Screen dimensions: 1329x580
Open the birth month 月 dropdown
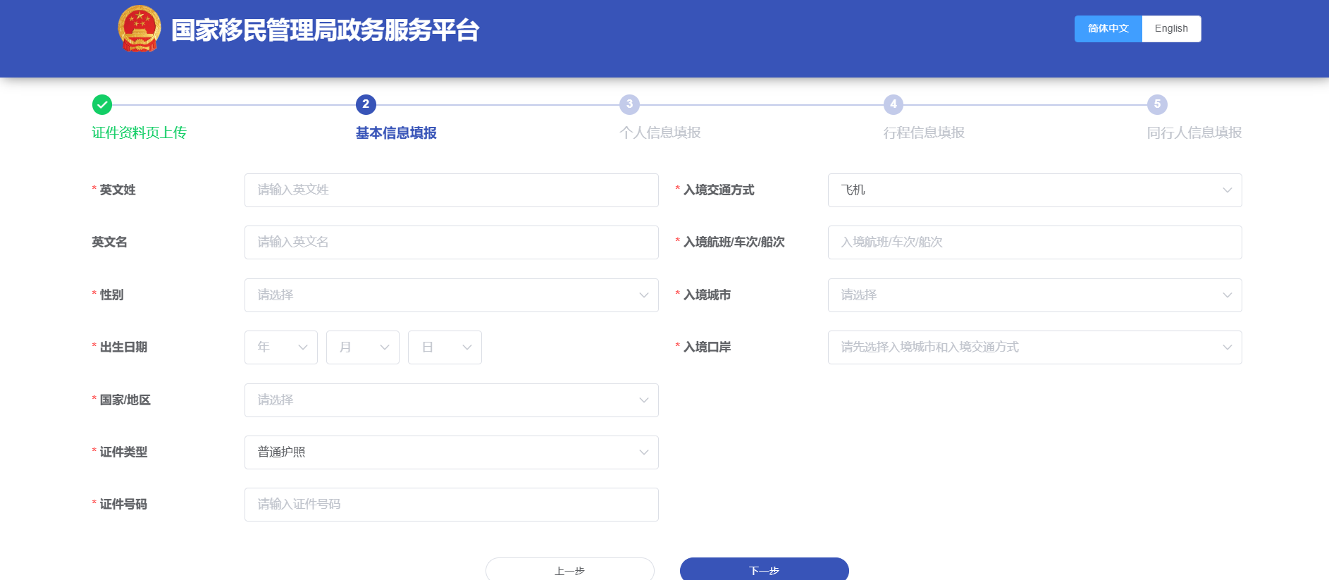point(363,347)
